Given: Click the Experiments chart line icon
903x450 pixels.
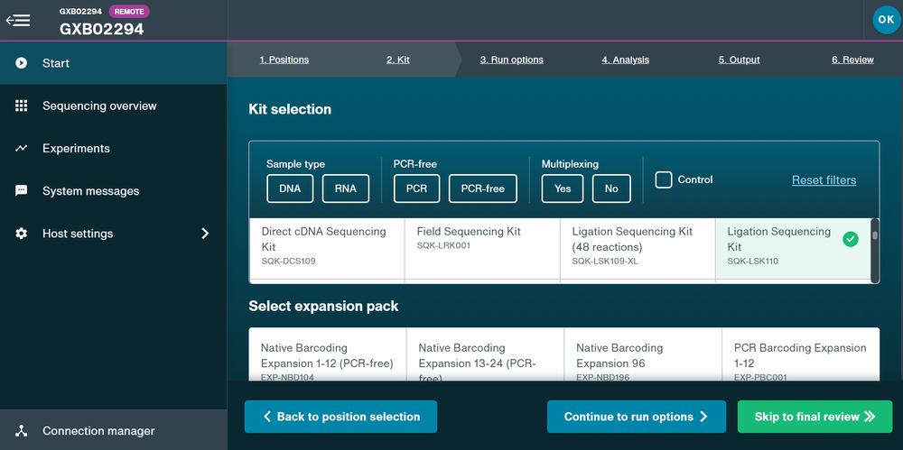Looking at the screenshot, I should tap(22, 149).
